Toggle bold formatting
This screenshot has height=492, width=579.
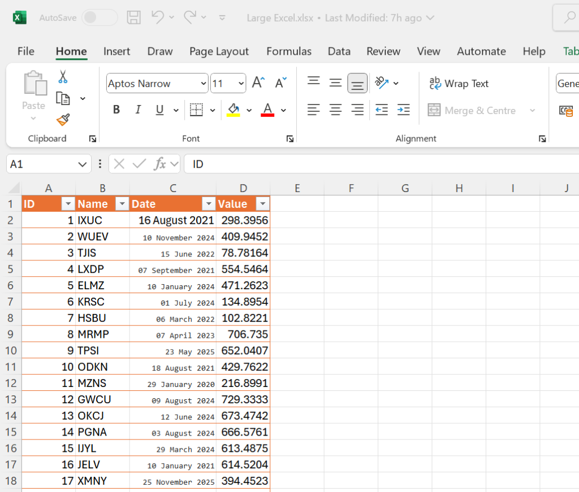116,110
